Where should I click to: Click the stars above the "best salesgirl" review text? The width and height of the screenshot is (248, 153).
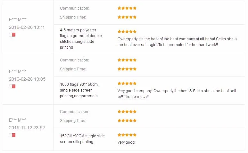click(127, 32)
